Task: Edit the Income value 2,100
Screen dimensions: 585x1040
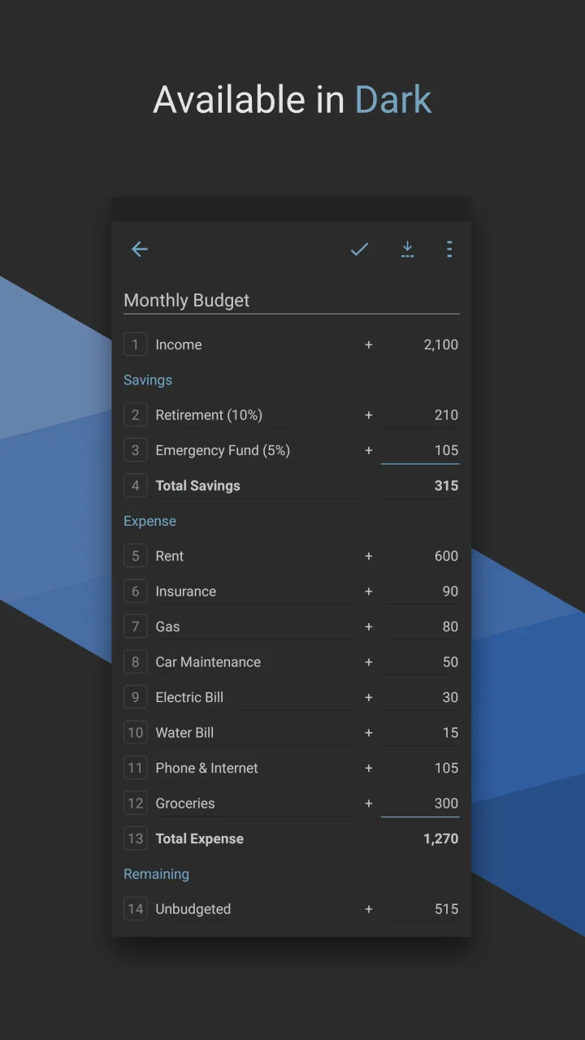Action: pos(421,344)
